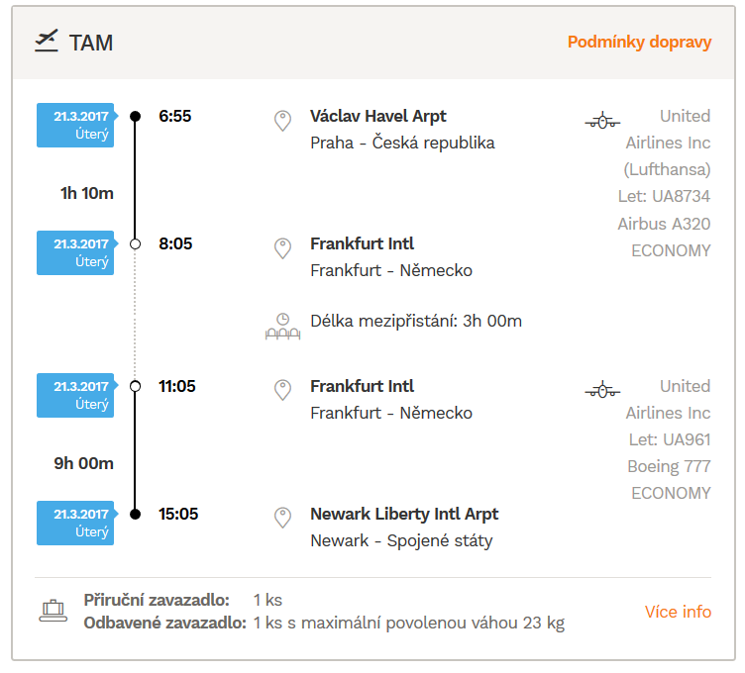Click the luggage suitcase icon
Viewport: 745px width, 673px height.
click(53, 611)
